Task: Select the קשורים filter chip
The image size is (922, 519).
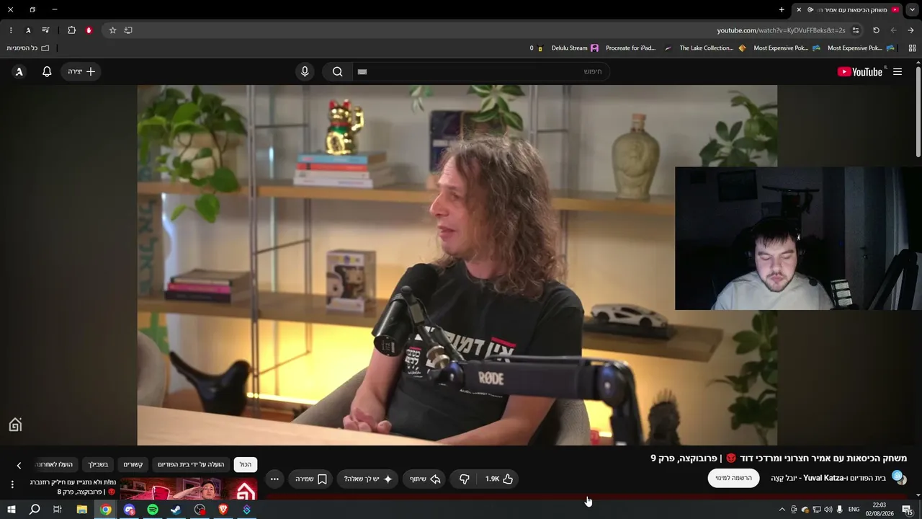Action: coord(133,465)
